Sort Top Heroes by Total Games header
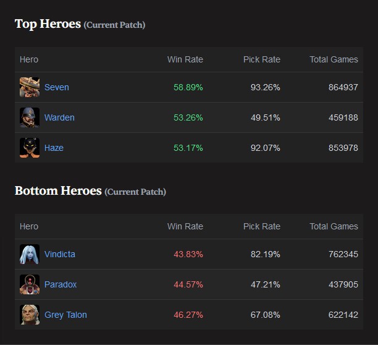Screen dimensions: 378x345 click(x=334, y=59)
